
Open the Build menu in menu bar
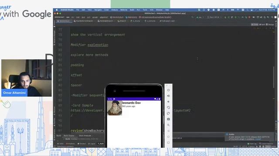click(x=132, y=10)
